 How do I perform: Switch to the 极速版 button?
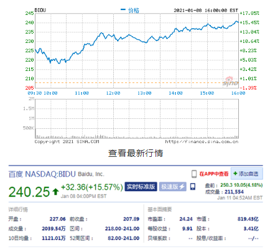pos(173,187)
